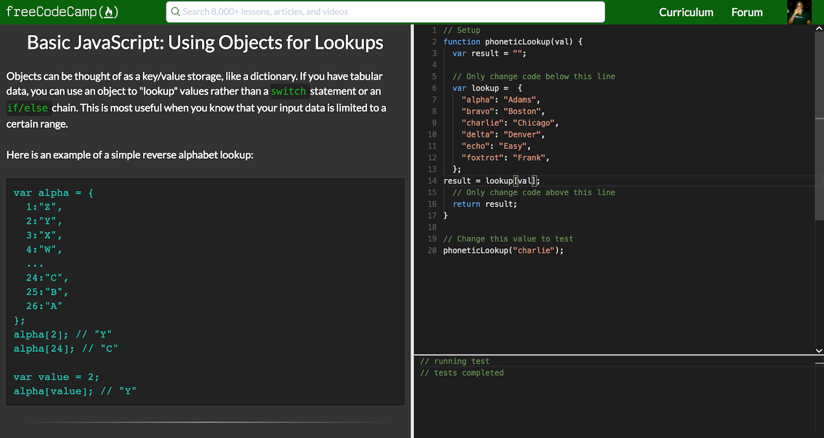Open the Curriculum page
The width and height of the screenshot is (824, 438).
pyautogui.click(x=686, y=12)
